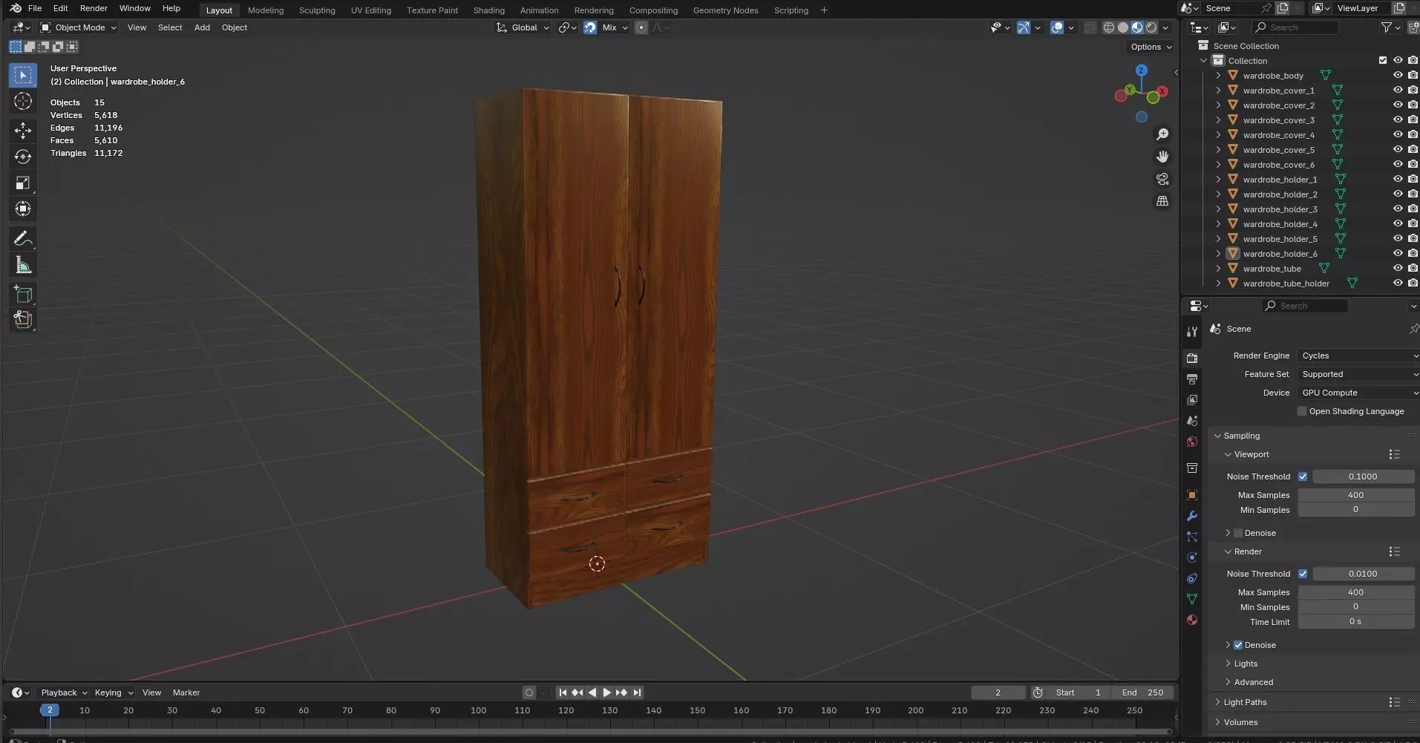Image resolution: width=1420 pixels, height=743 pixels.
Task: Select the Annotate tool
Action: [23, 238]
